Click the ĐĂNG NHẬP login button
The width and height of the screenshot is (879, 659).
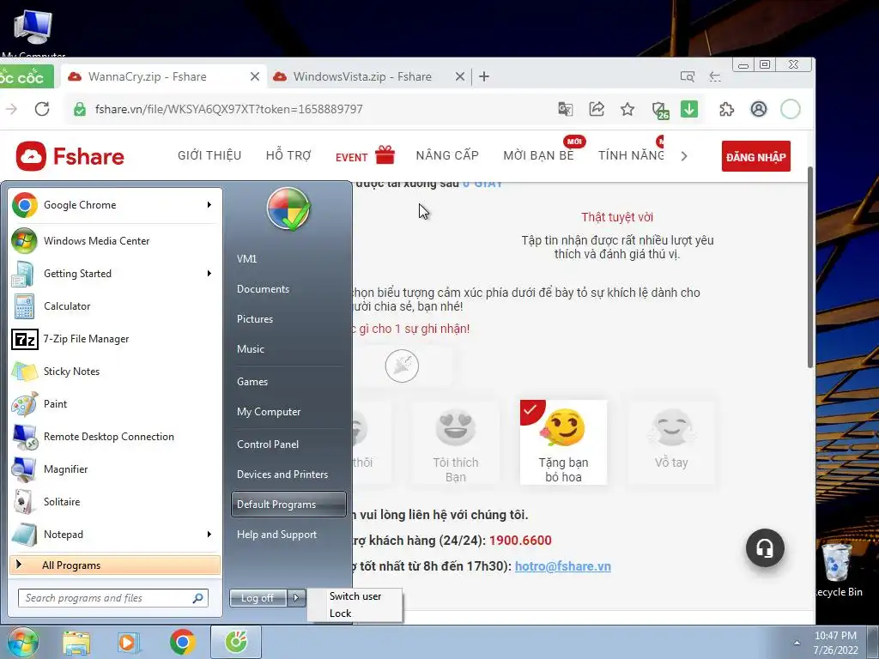(755, 156)
